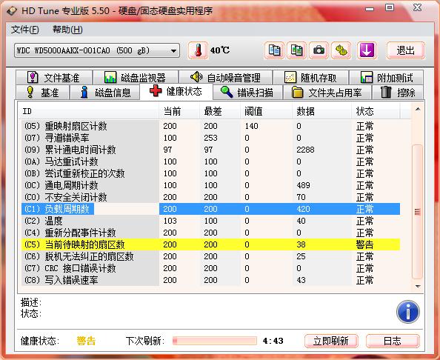440x360 pixels.
Task: Click the 数据 column header
Action: tap(321, 111)
